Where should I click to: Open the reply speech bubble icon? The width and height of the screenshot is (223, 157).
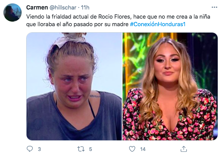pos(30,149)
